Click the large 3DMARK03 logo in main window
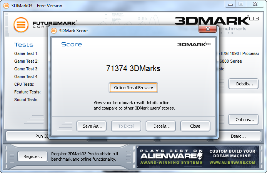267x173 pixels. click(217, 20)
